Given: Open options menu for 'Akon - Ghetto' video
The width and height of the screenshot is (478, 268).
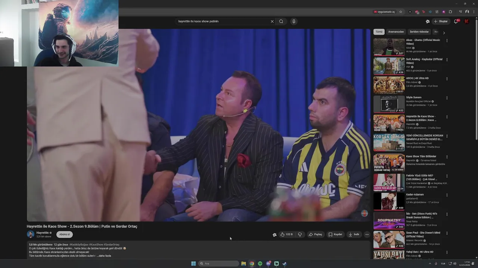Looking at the screenshot, I should 447,41.
